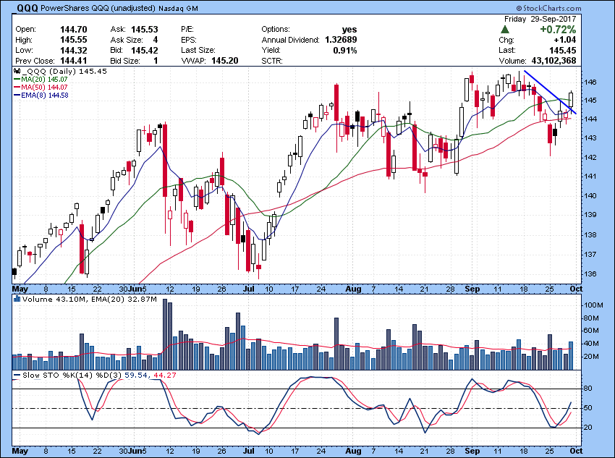
Task: Select the MA(50) 144.07 legend entry
Action: click(x=41, y=87)
